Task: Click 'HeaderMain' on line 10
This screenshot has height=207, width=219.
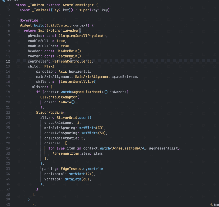Action: pyautogui.click(x=67, y=51)
